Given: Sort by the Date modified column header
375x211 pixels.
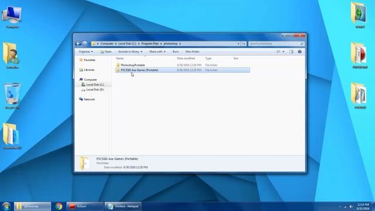Looking at the screenshot, I should 186,59.
